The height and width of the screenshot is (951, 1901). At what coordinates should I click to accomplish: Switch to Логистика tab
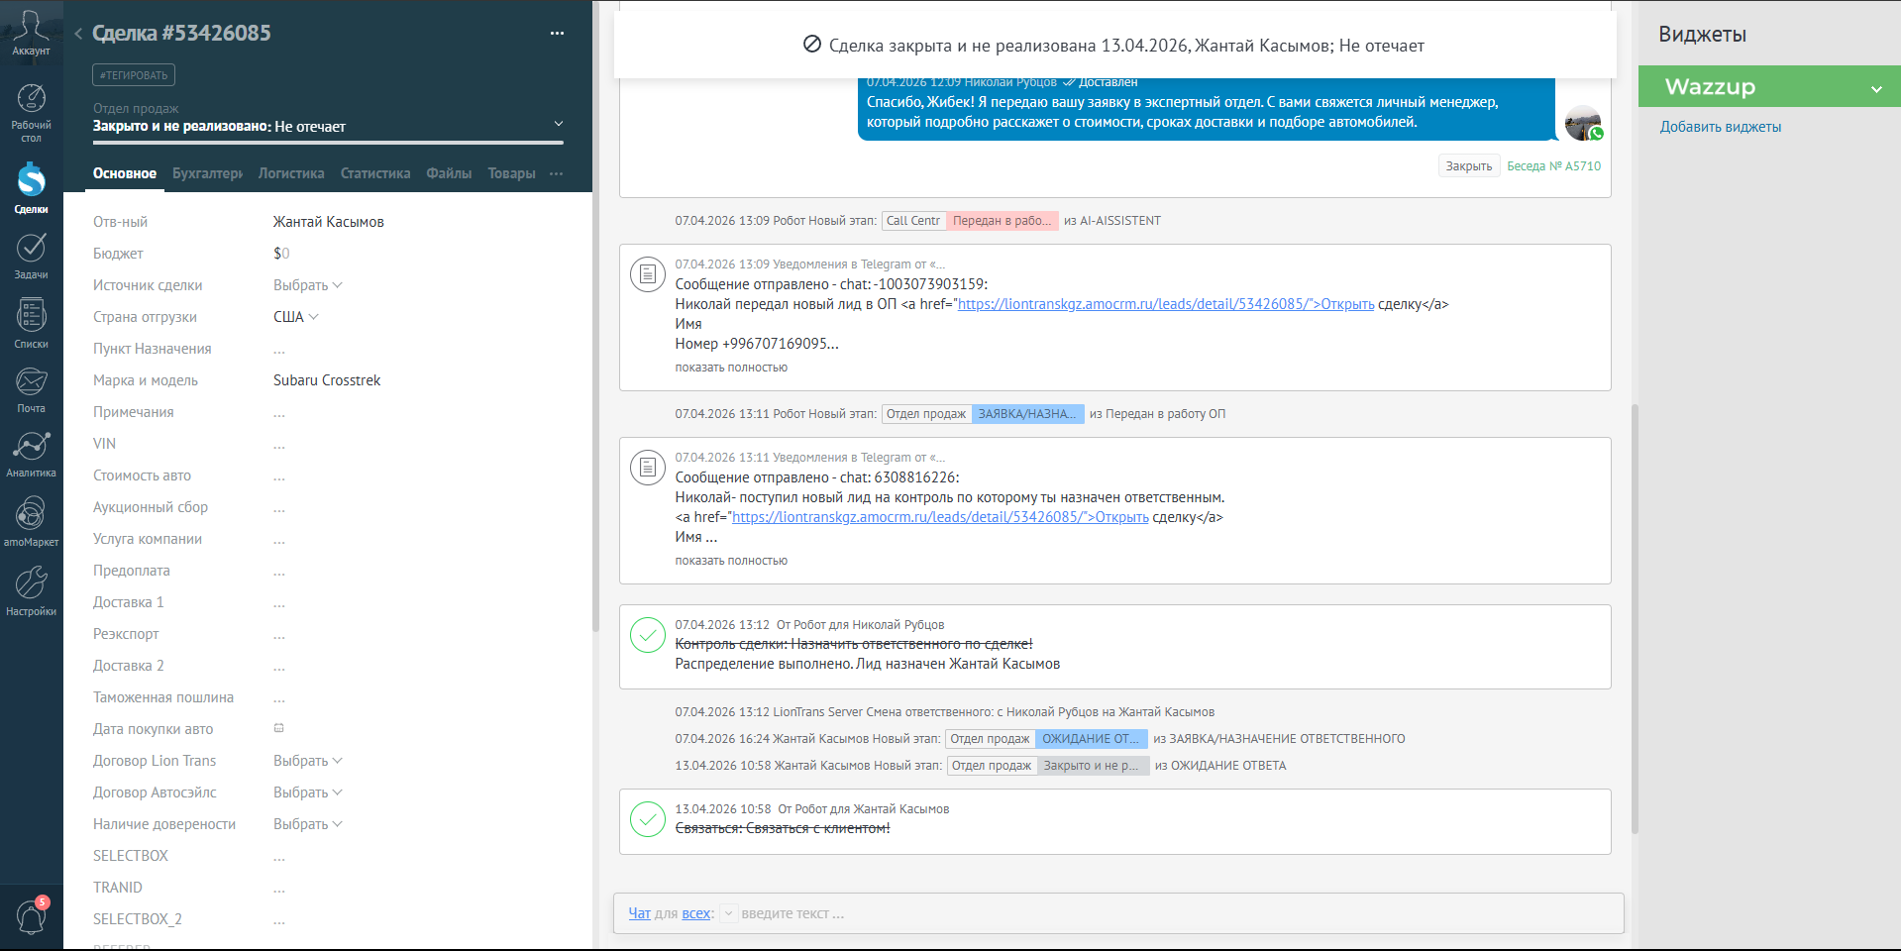tap(291, 173)
